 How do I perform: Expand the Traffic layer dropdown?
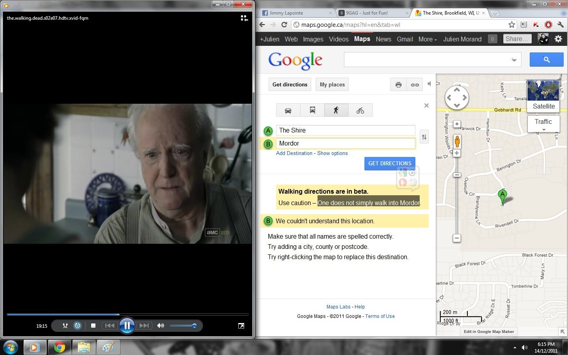[544, 124]
